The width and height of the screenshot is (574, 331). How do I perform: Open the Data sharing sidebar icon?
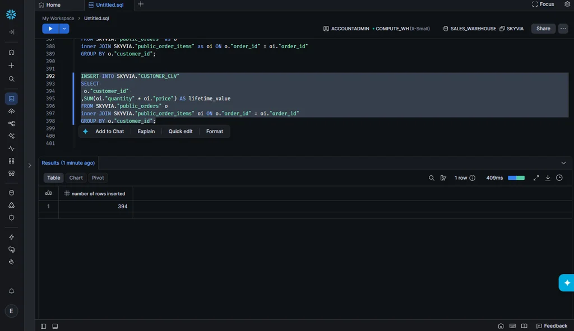click(11, 205)
